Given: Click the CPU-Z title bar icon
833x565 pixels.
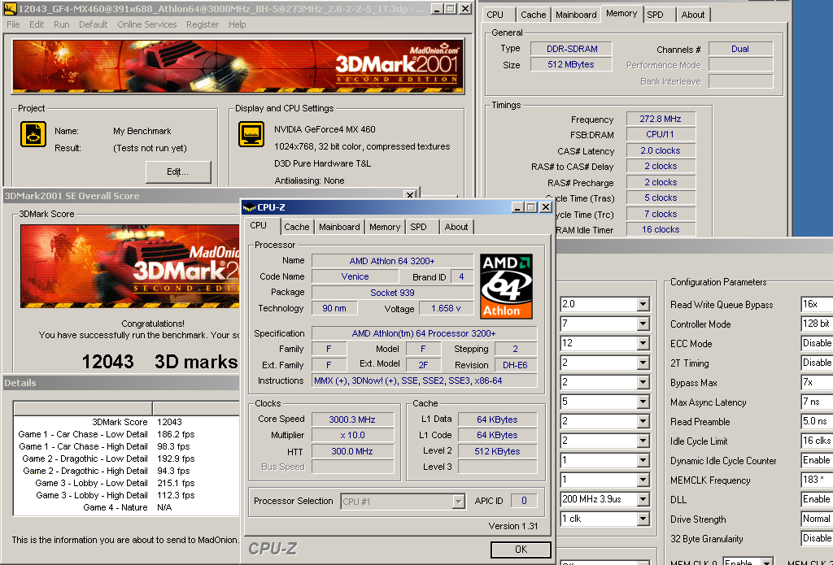Looking at the screenshot, I should 249,207.
